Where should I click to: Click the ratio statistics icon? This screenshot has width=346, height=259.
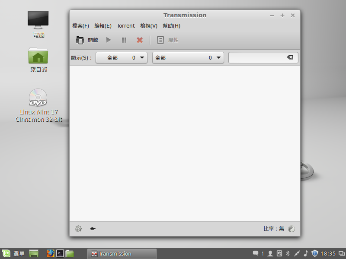[x=292, y=229]
